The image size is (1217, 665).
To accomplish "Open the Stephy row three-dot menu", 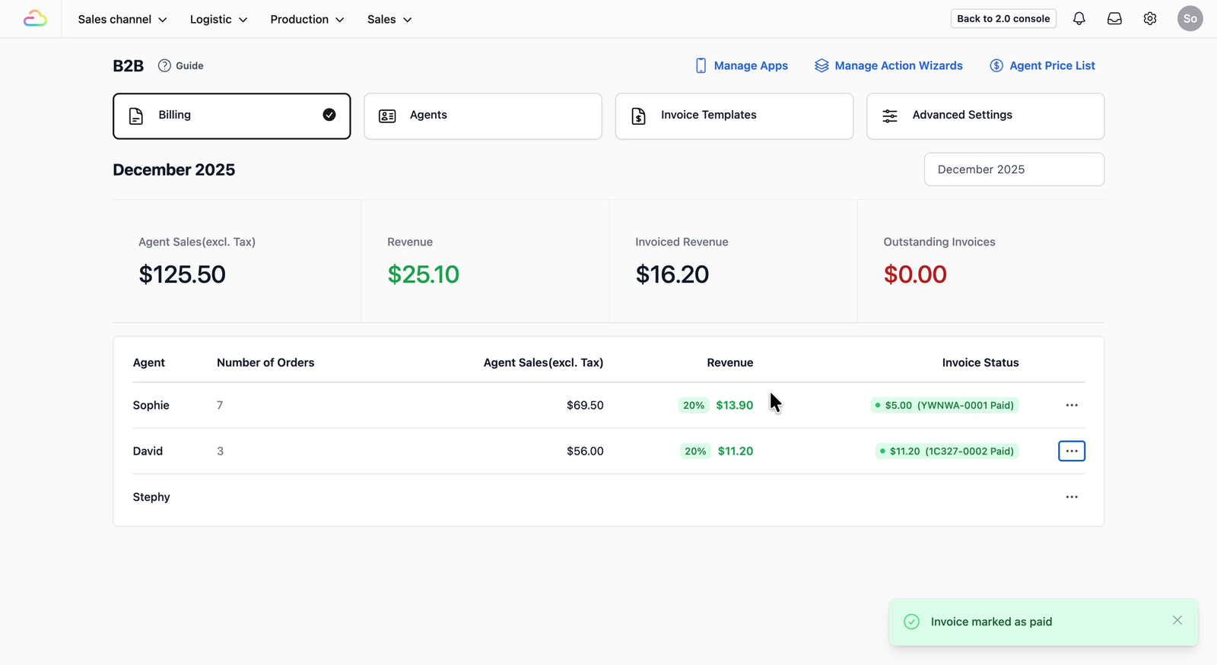I will tap(1072, 497).
